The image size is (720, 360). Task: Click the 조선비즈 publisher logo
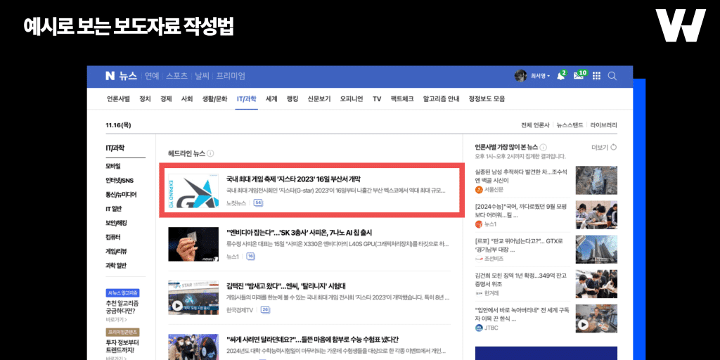[479, 259]
